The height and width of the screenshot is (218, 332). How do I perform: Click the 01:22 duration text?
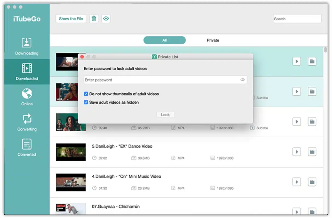click(x=103, y=188)
